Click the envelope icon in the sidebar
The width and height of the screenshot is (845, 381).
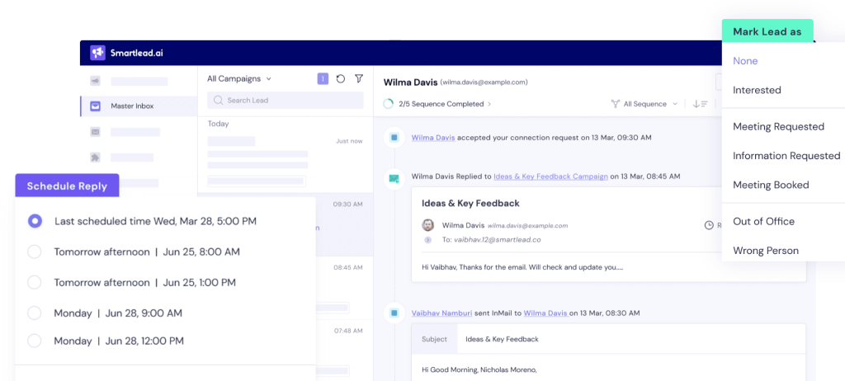[96, 132]
